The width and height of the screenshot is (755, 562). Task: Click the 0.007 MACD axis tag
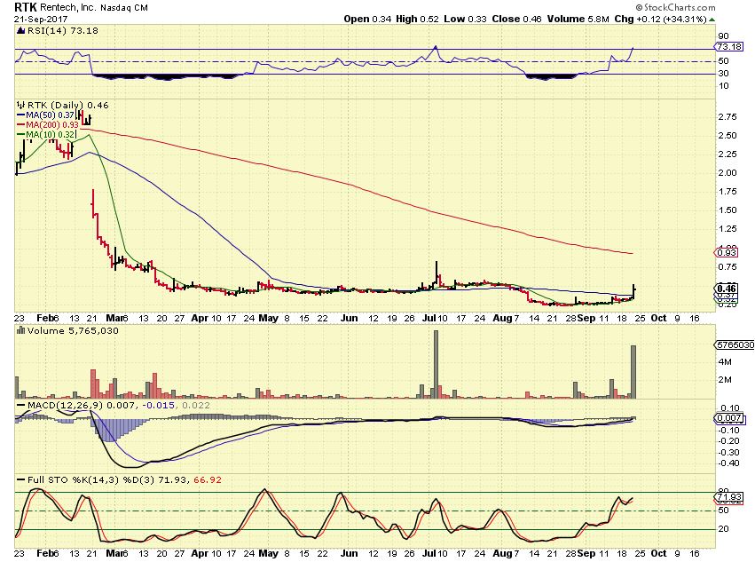729,418
